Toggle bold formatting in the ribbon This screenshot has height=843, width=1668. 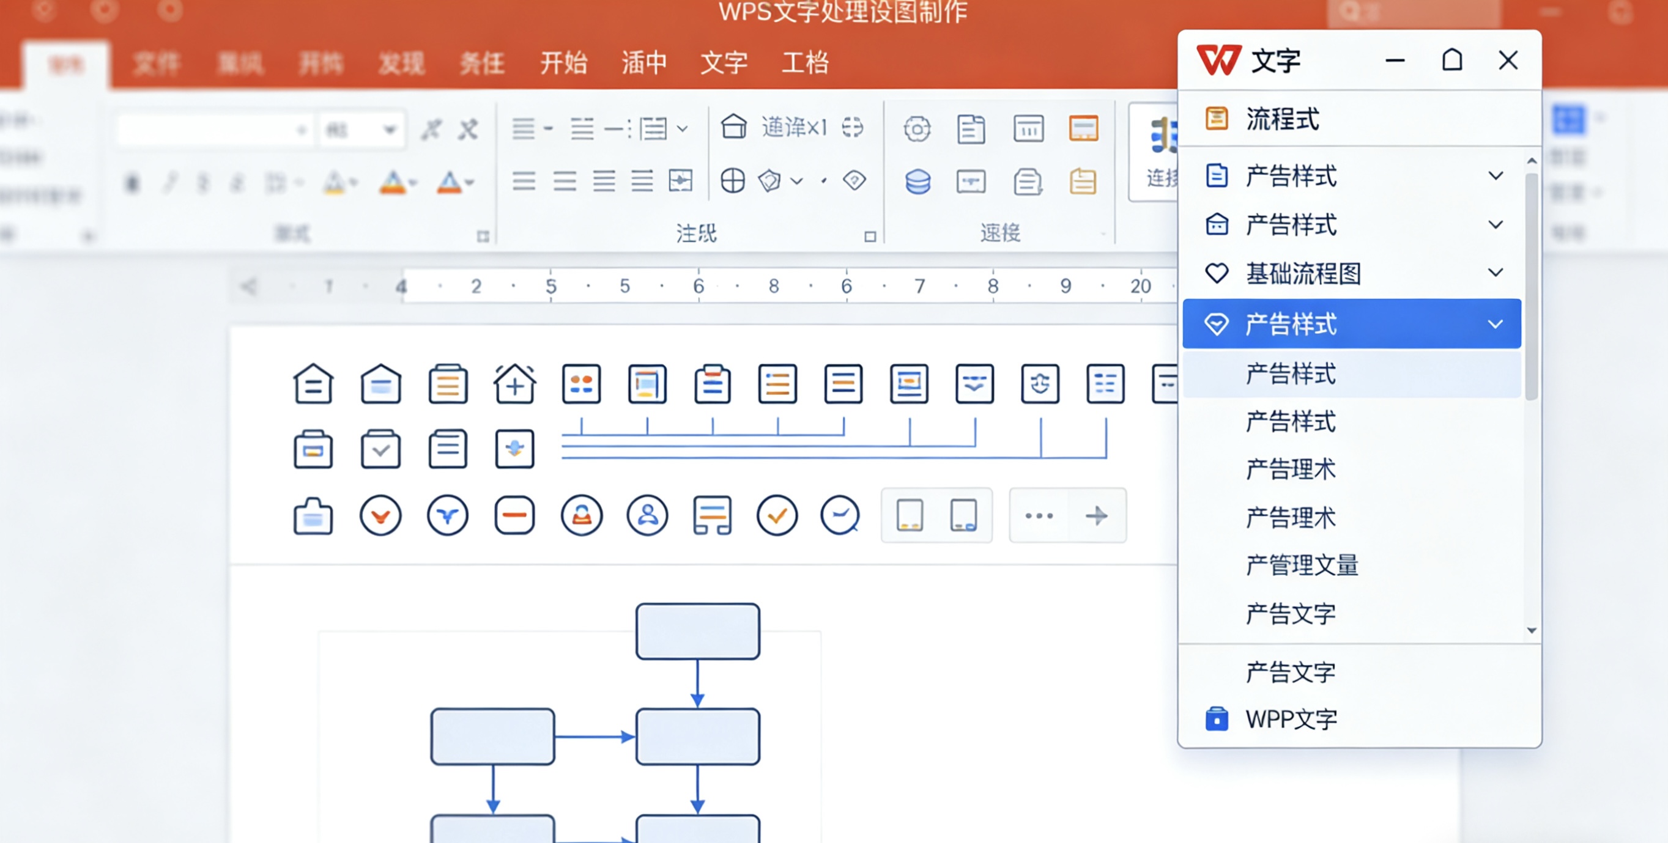[x=133, y=182]
